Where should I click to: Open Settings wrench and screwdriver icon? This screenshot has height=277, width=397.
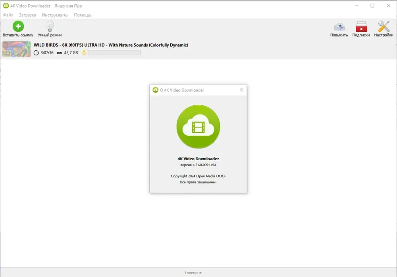[x=384, y=27]
